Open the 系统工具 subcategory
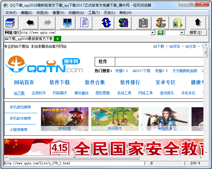Screen dimensions: 212x169 click(x=124, y=93)
